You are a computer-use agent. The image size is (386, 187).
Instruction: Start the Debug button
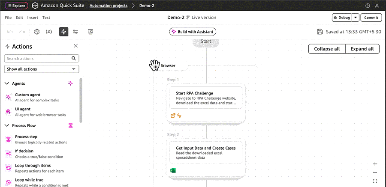point(342,18)
